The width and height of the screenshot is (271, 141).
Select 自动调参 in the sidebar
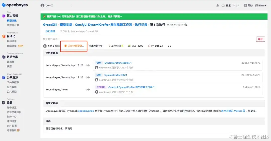pos(12,41)
